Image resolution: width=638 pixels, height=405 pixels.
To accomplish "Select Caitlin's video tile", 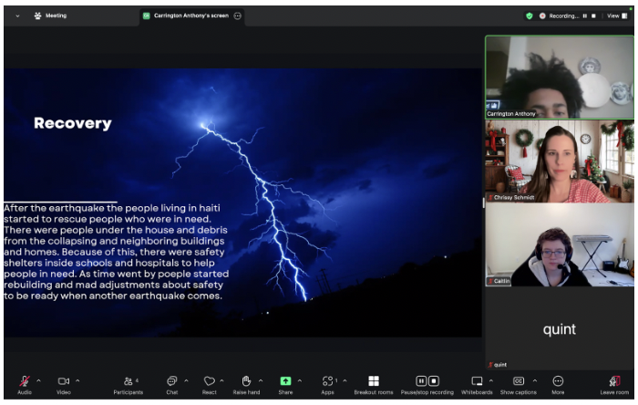I will click(560, 244).
